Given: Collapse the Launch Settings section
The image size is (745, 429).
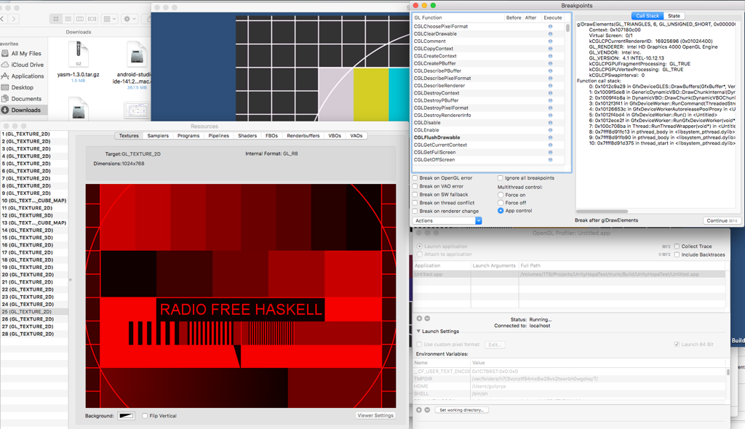Looking at the screenshot, I should (418, 331).
